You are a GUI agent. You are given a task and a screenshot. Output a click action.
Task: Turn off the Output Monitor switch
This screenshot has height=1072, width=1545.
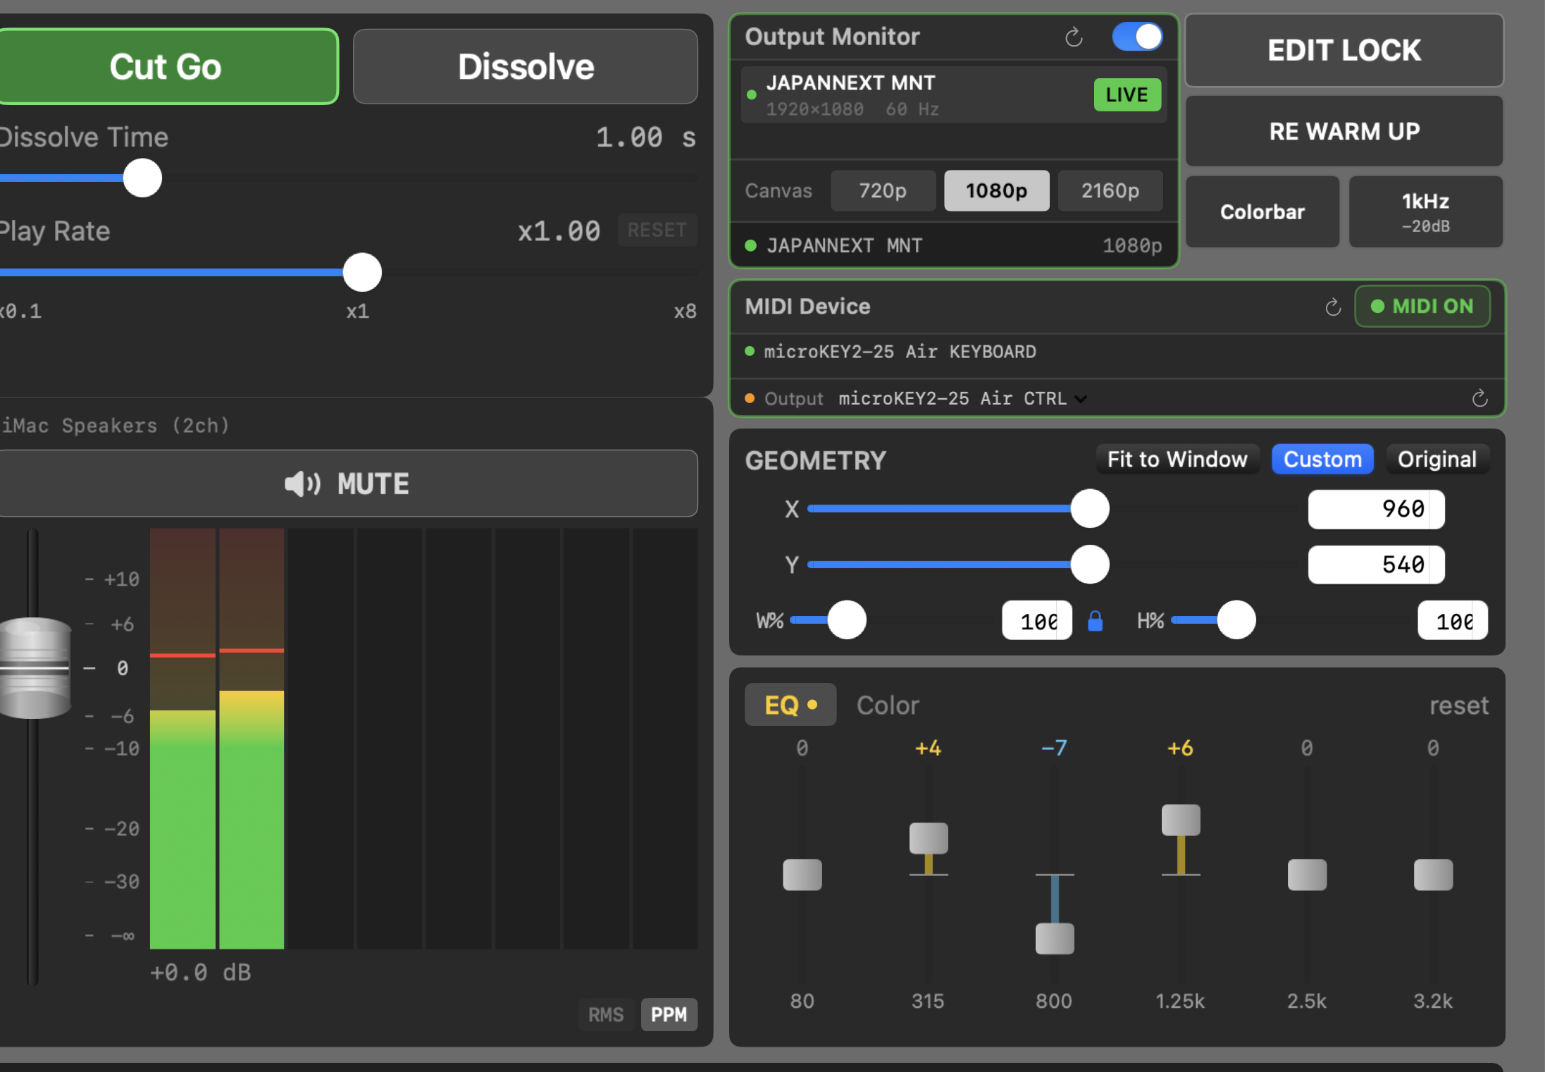[1137, 37]
